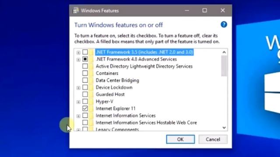This screenshot has height=157, width=280.
Task: Minimize the Windows Features dialog
Action: point(187,10)
